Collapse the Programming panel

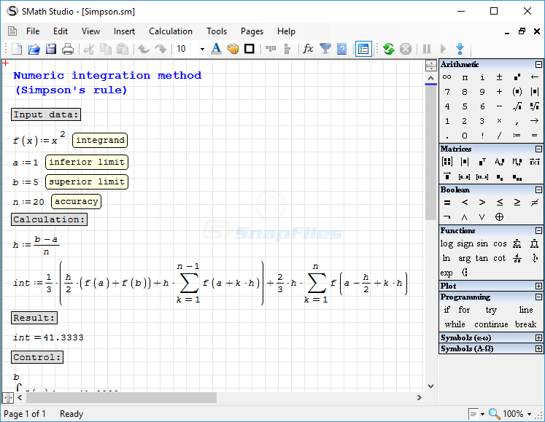pyautogui.click(x=538, y=297)
